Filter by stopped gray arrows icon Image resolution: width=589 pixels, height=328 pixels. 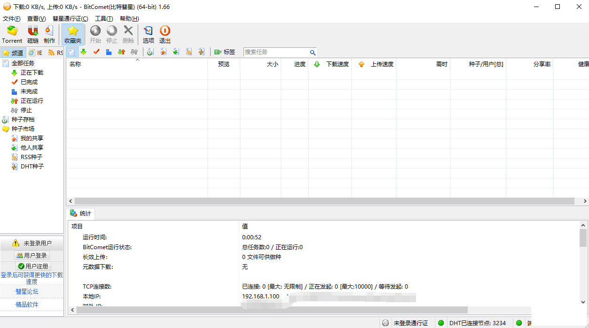click(x=134, y=52)
